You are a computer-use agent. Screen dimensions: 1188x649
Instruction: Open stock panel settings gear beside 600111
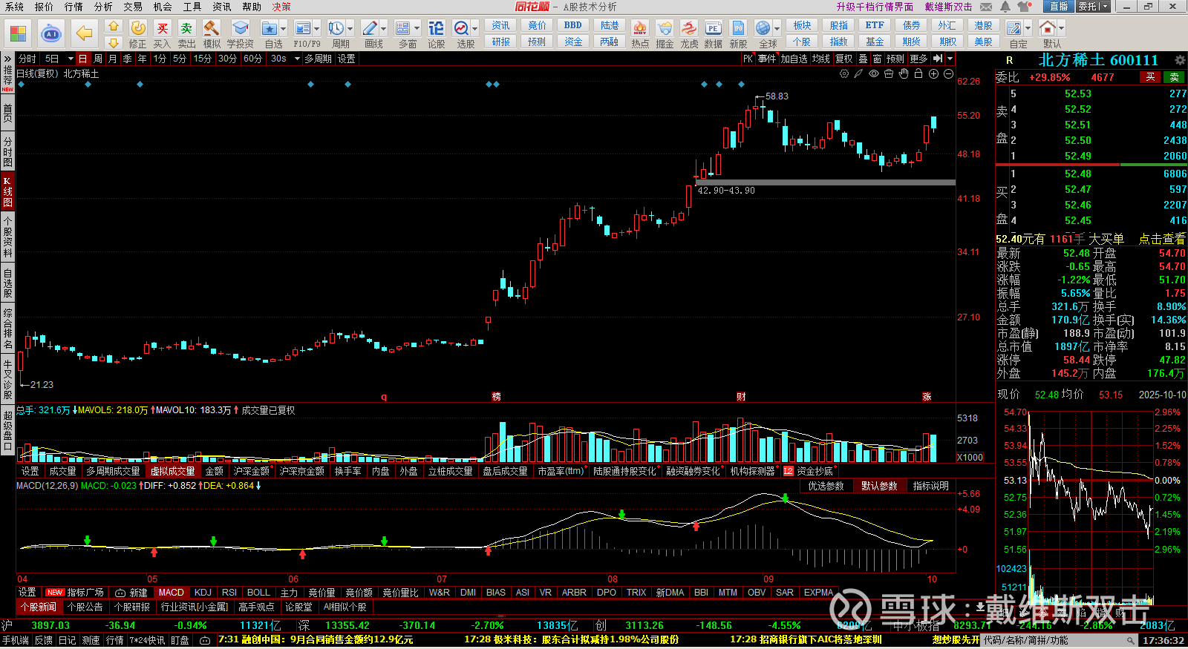click(1180, 60)
